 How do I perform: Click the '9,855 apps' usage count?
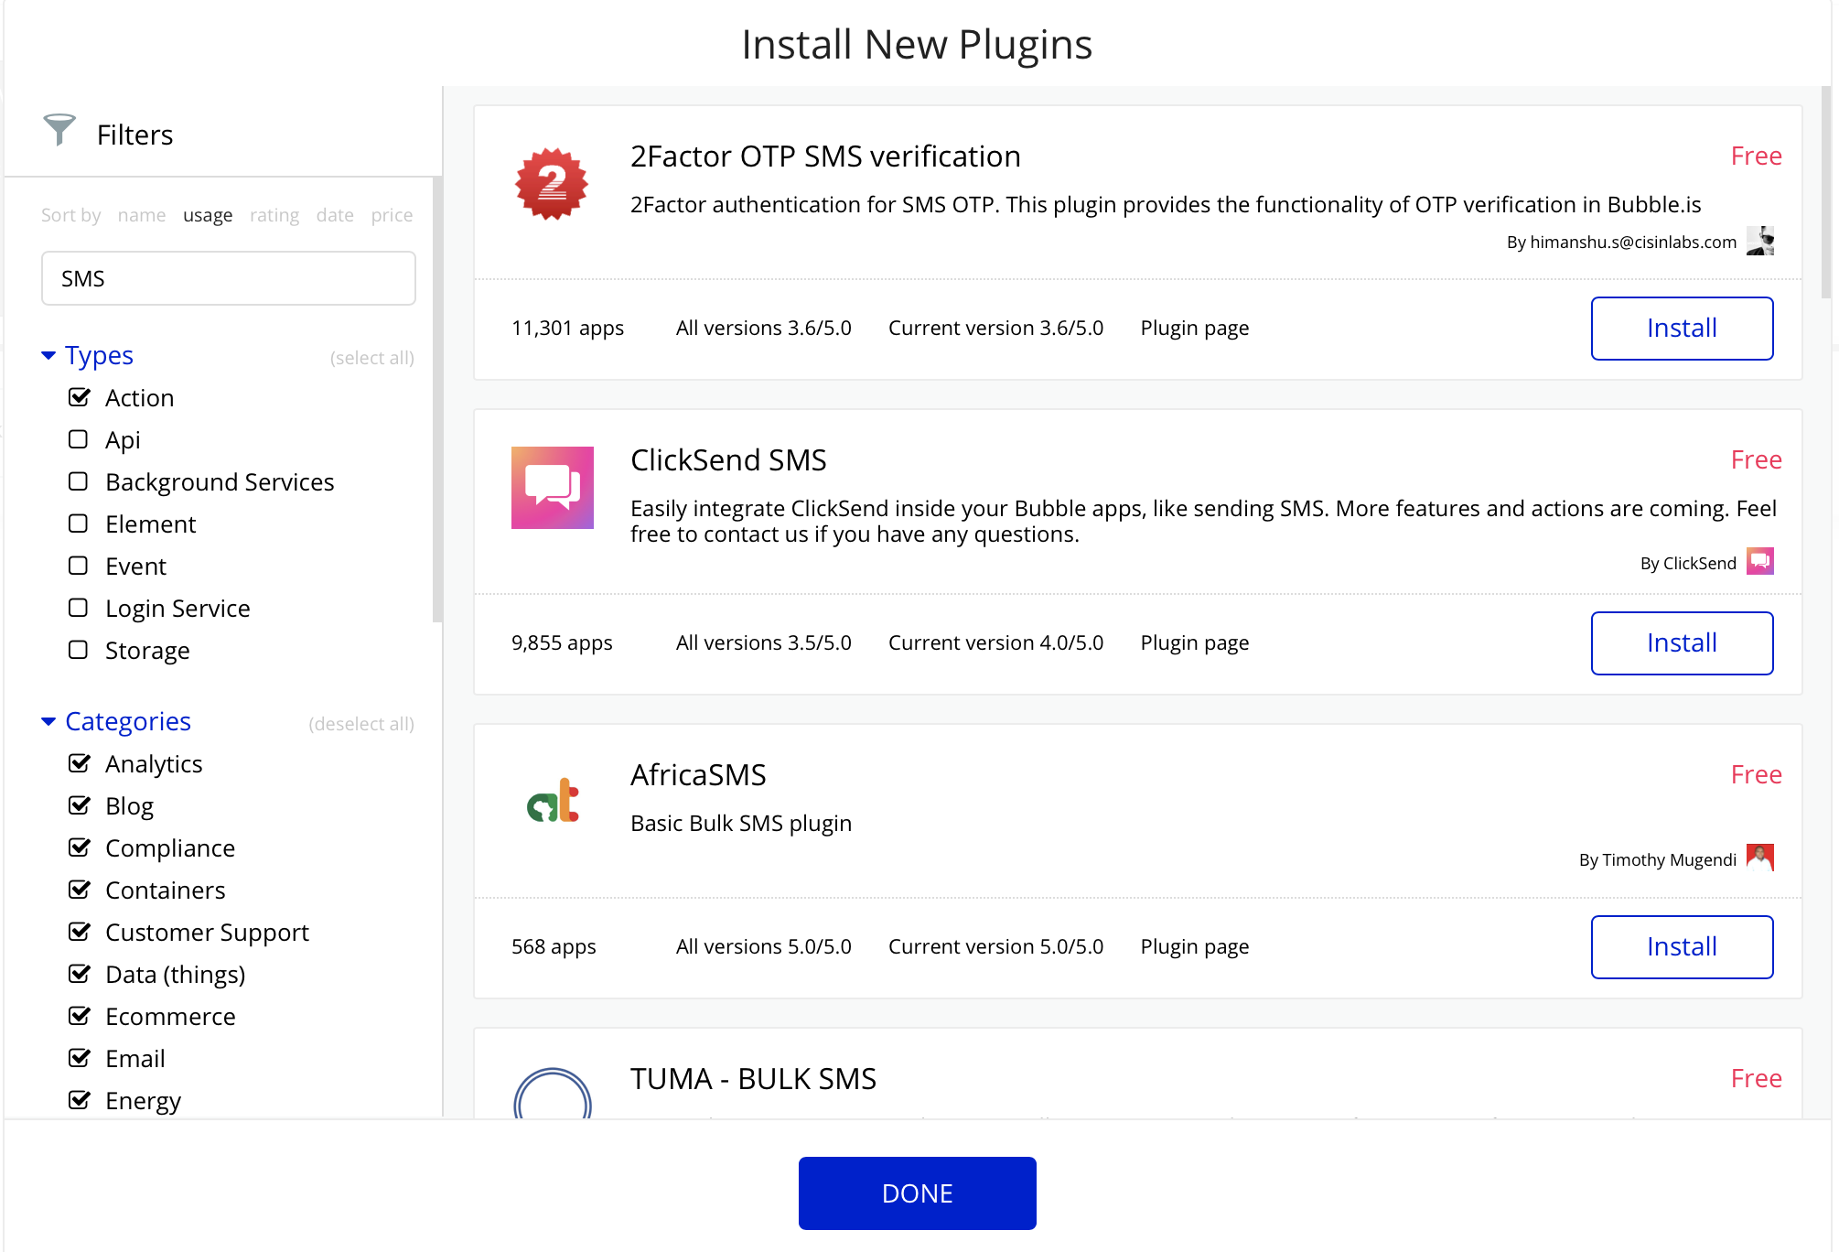(x=562, y=642)
